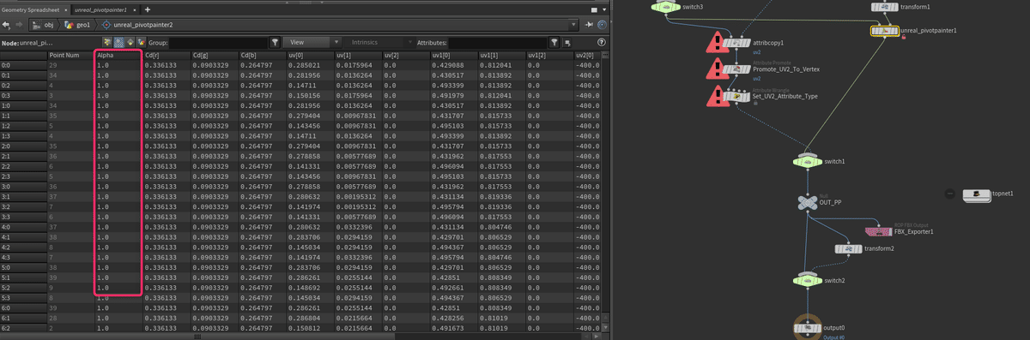Select the switch3 node
Viewport: 1030px width, 340px height.
pos(665,7)
